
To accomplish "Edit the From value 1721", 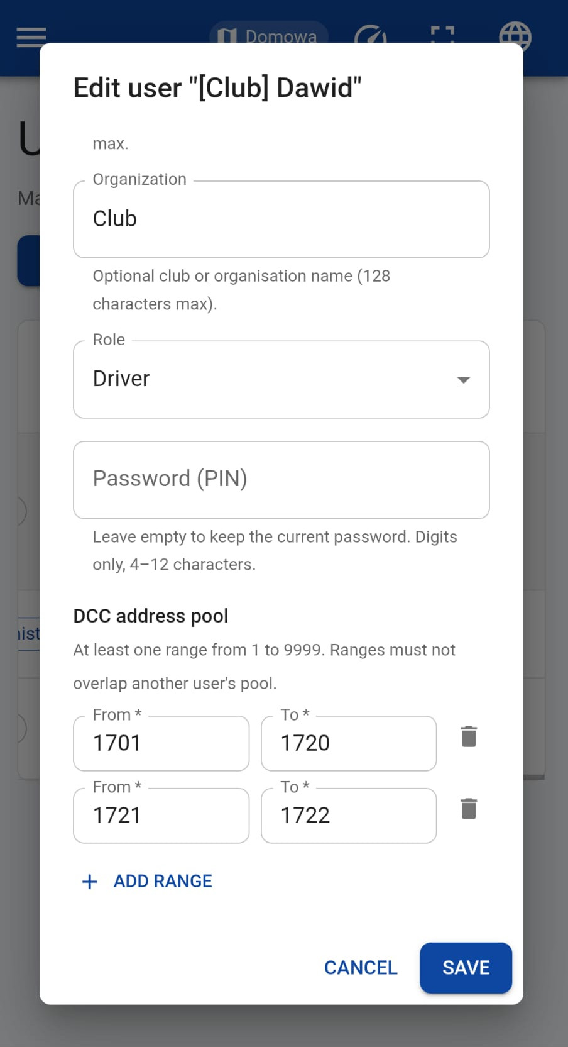I will coord(161,816).
